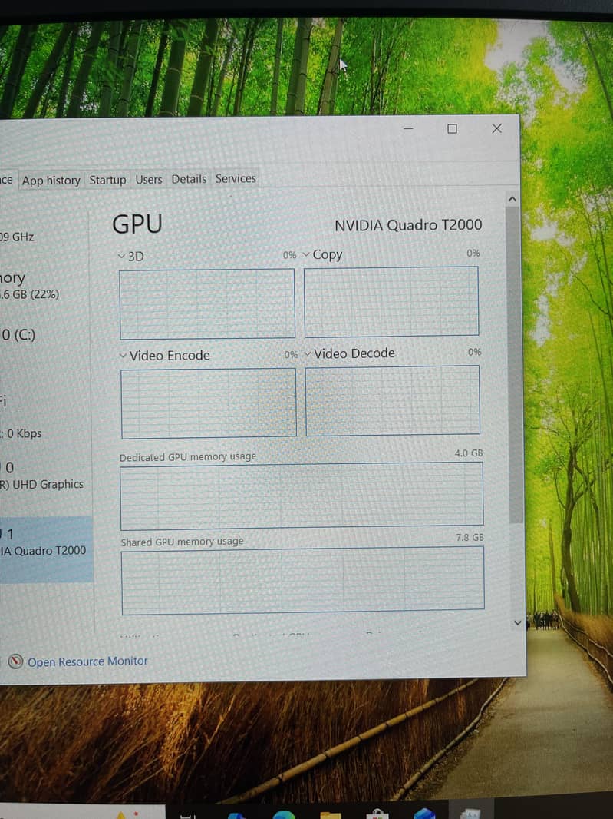613x819 pixels.
Task: Click the Resource Monitor gauge icon
Action: [x=15, y=661]
